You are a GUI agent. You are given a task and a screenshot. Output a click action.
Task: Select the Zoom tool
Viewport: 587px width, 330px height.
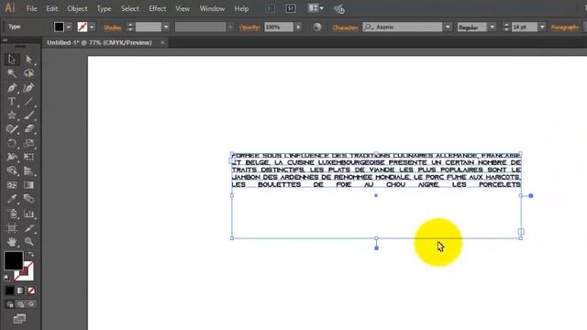[28, 242]
